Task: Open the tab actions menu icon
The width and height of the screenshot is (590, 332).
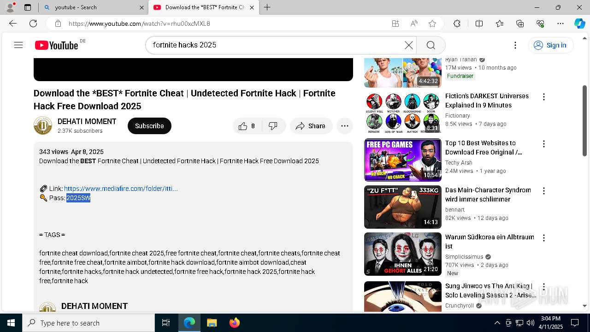Action: coord(28,7)
